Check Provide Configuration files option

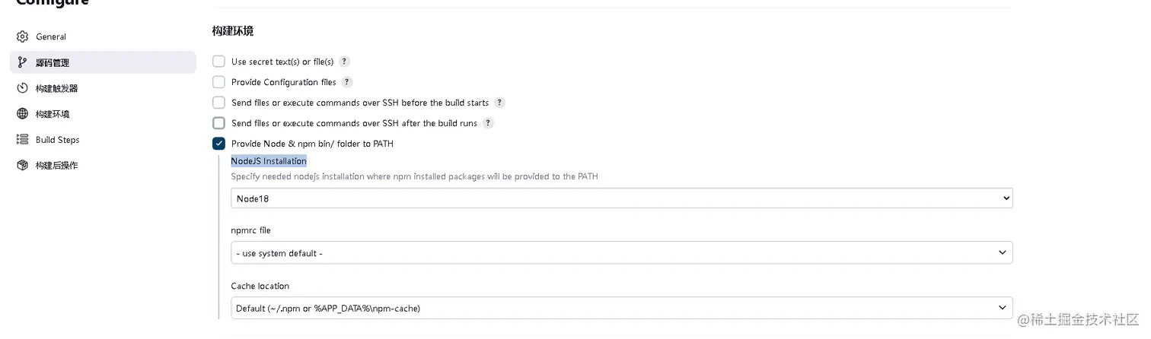click(219, 82)
